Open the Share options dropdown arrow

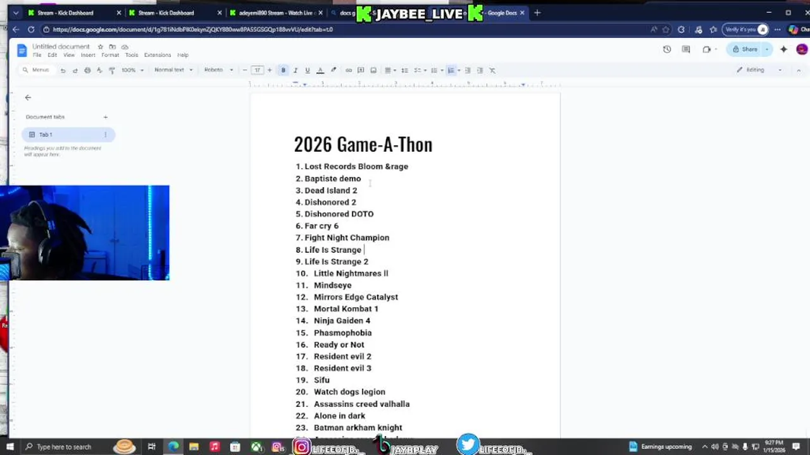(767, 49)
